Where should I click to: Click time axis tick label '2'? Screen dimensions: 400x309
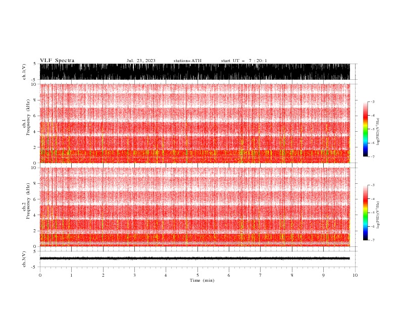coord(103,275)
